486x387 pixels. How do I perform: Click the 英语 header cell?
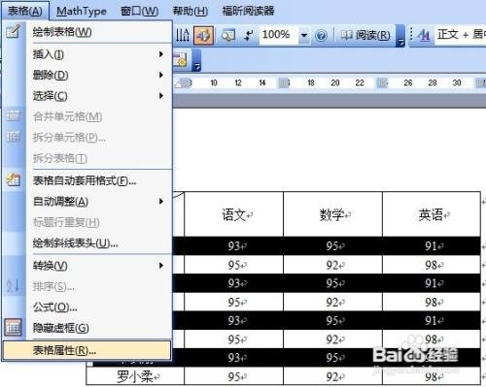tap(432, 214)
